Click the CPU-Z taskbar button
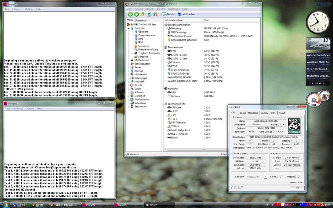 coord(159,205)
